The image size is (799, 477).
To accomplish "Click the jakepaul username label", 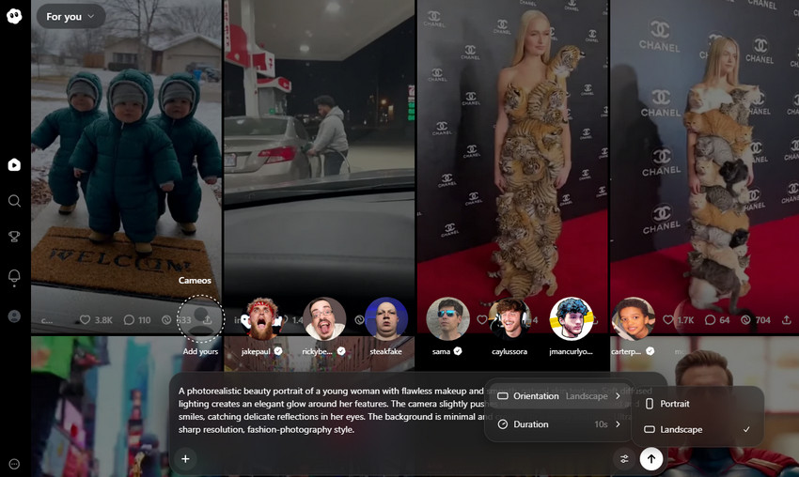I will point(256,351).
